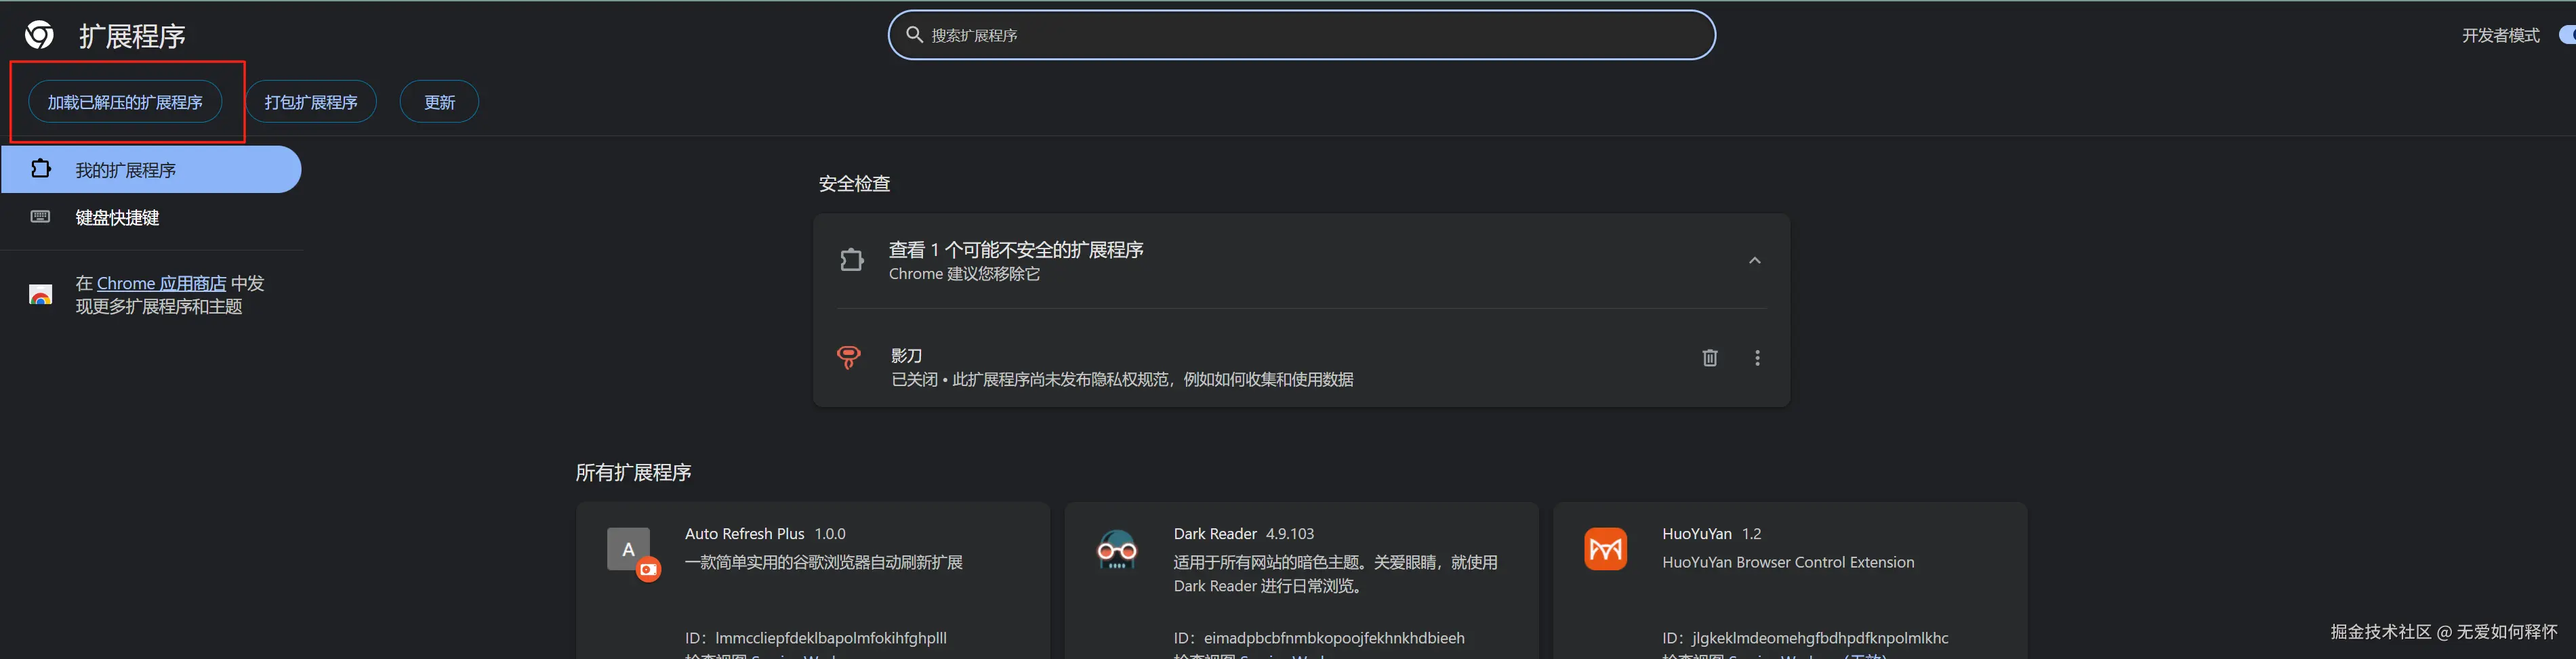2576x659 pixels.
Task: Click Dark Reader extension name
Action: (x=1215, y=534)
